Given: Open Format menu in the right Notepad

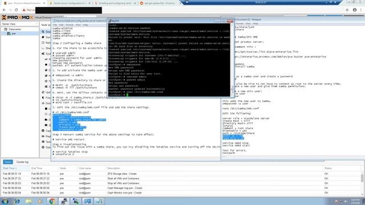Looking at the screenshot, I should tap(240, 23).
